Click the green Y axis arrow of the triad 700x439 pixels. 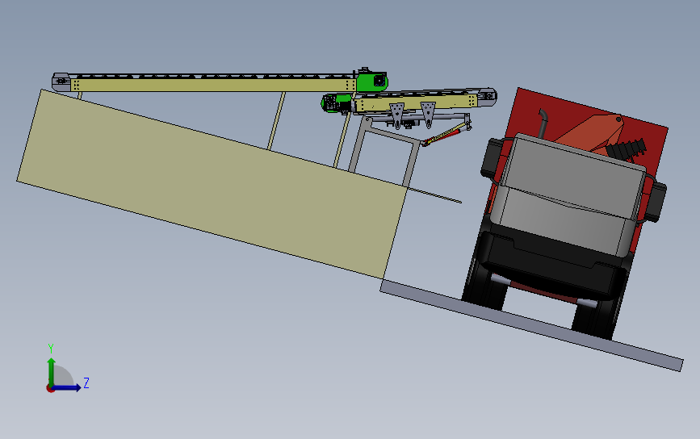click(52, 371)
